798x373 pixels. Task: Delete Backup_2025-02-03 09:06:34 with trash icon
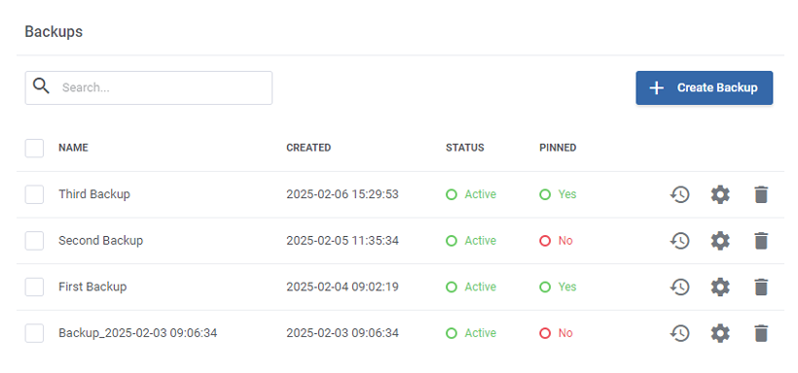coord(761,333)
